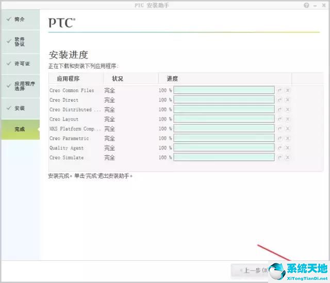Select the Creo Simulate entry

point(67,157)
